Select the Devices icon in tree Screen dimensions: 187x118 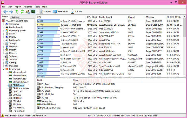[x=7, y=53]
